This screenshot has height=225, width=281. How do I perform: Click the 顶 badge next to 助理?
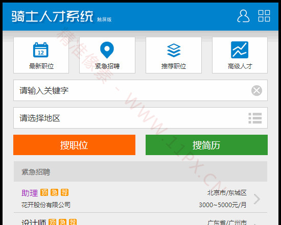[x=44, y=192]
